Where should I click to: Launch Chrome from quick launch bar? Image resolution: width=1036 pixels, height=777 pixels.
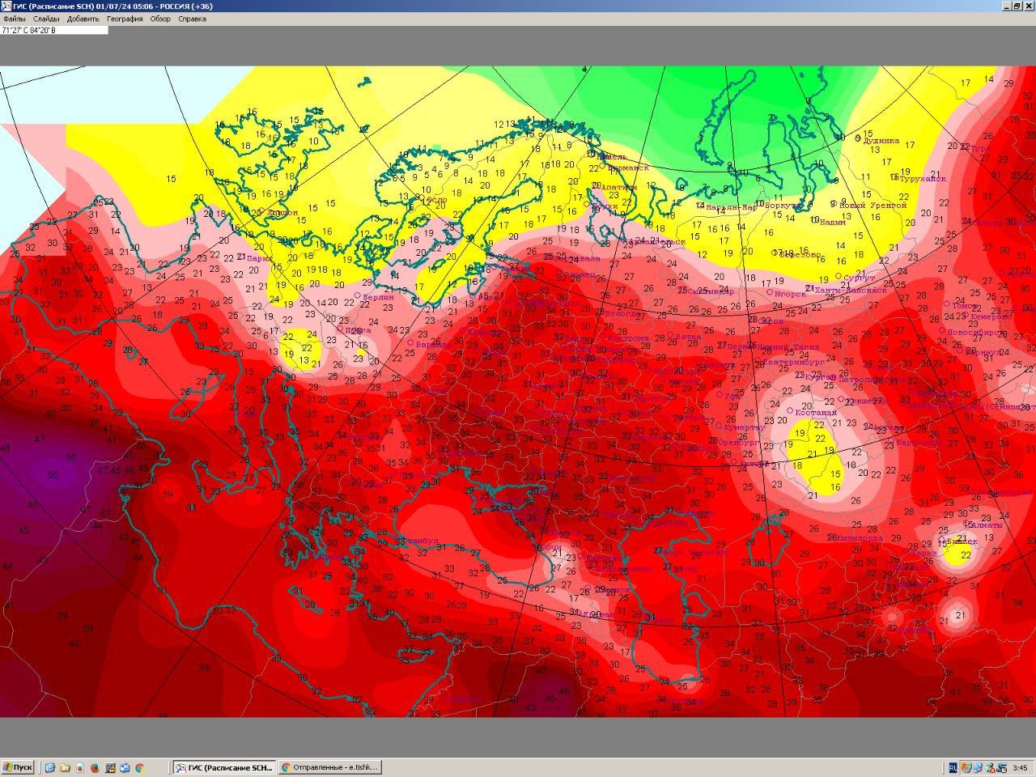pos(139,767)
